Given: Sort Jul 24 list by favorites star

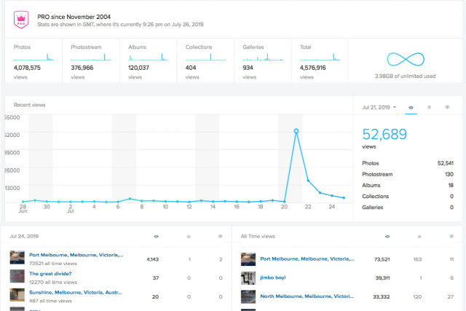Looking at the screenshot, I should click(x=189, y=237).
